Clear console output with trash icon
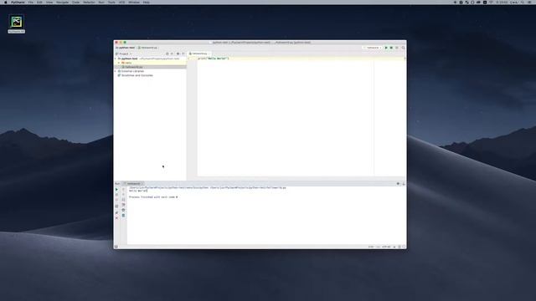This screenshot has height=301, width=536. click(x=123, y=216)
